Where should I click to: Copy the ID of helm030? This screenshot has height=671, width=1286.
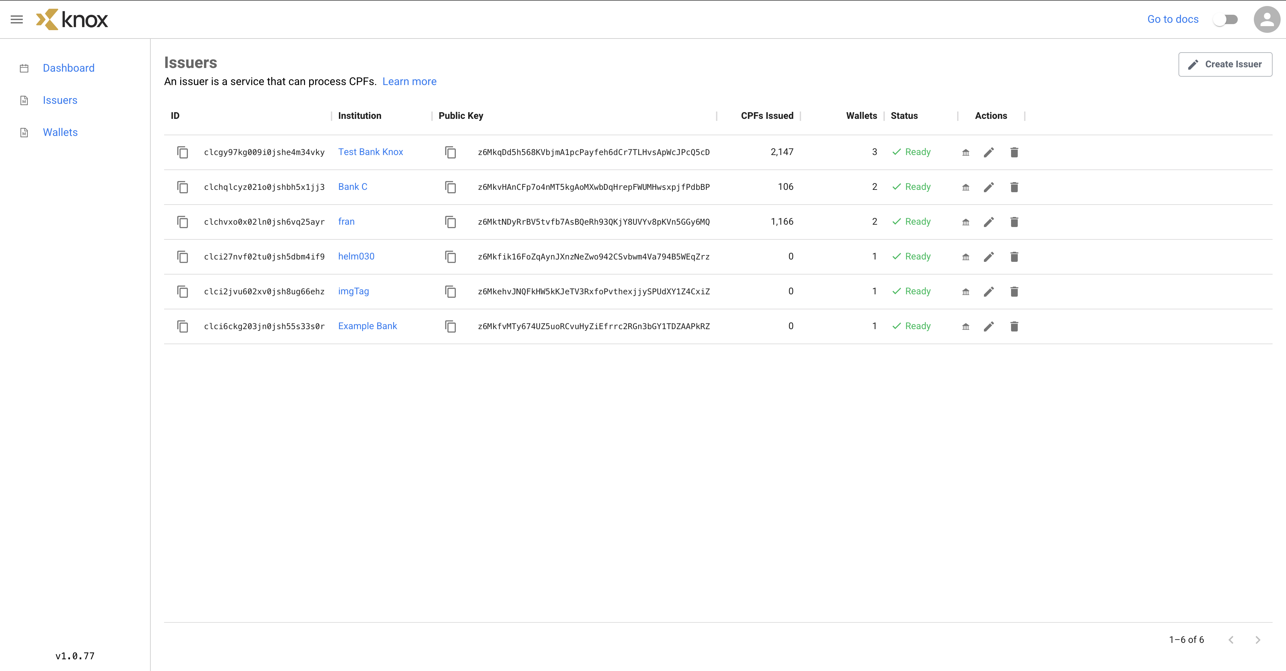pos(183,256)
